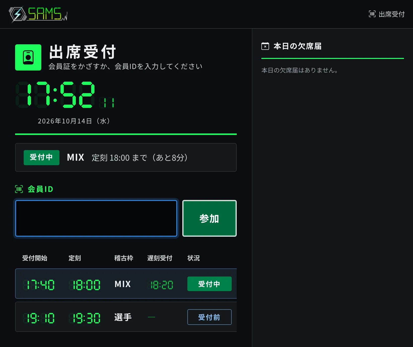Click the 本日の欠席届 heading
Image resolution: width=413 pixels, height=347 pixels.
point(297,46)
